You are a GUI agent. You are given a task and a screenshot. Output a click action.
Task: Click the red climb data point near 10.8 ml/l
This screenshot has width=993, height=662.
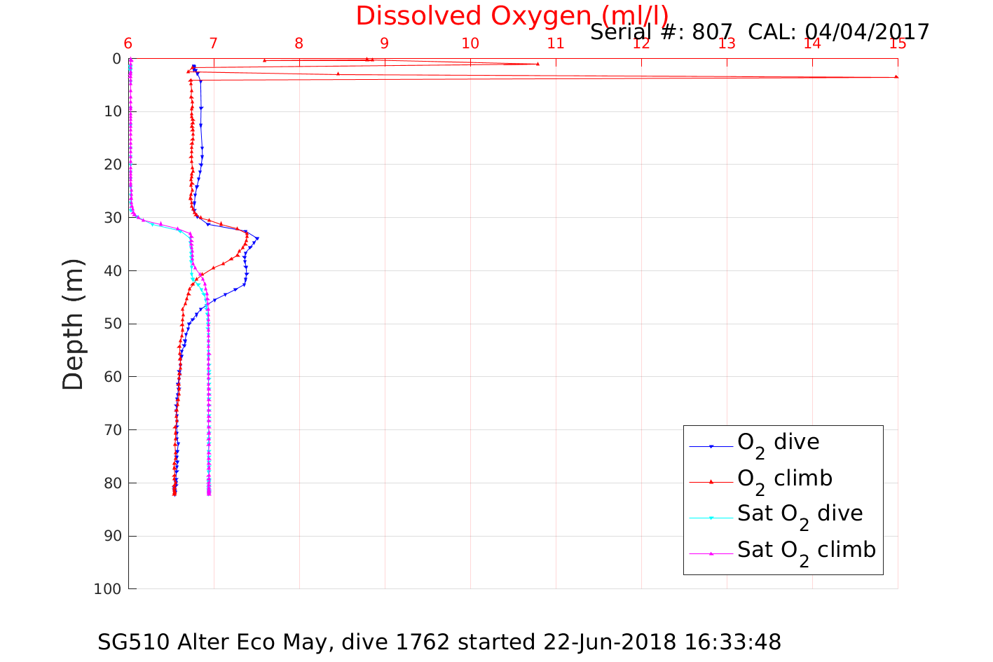(537, 64)
